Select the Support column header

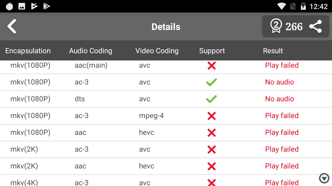point(212,51)
